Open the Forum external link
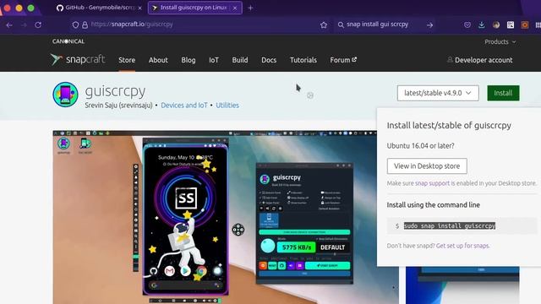541x304 pixels. 343,60
